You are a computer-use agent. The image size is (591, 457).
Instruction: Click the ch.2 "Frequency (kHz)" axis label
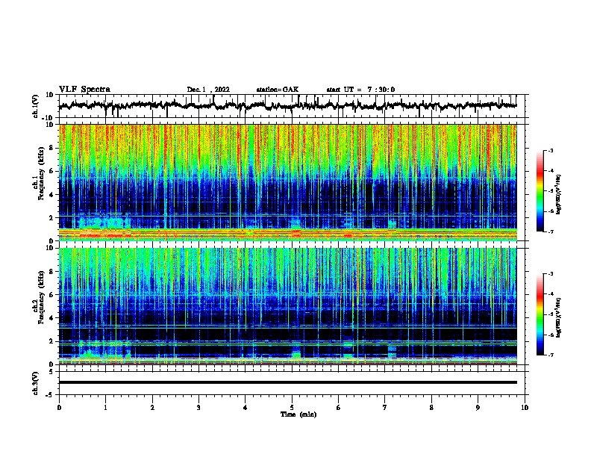[41, 297]
